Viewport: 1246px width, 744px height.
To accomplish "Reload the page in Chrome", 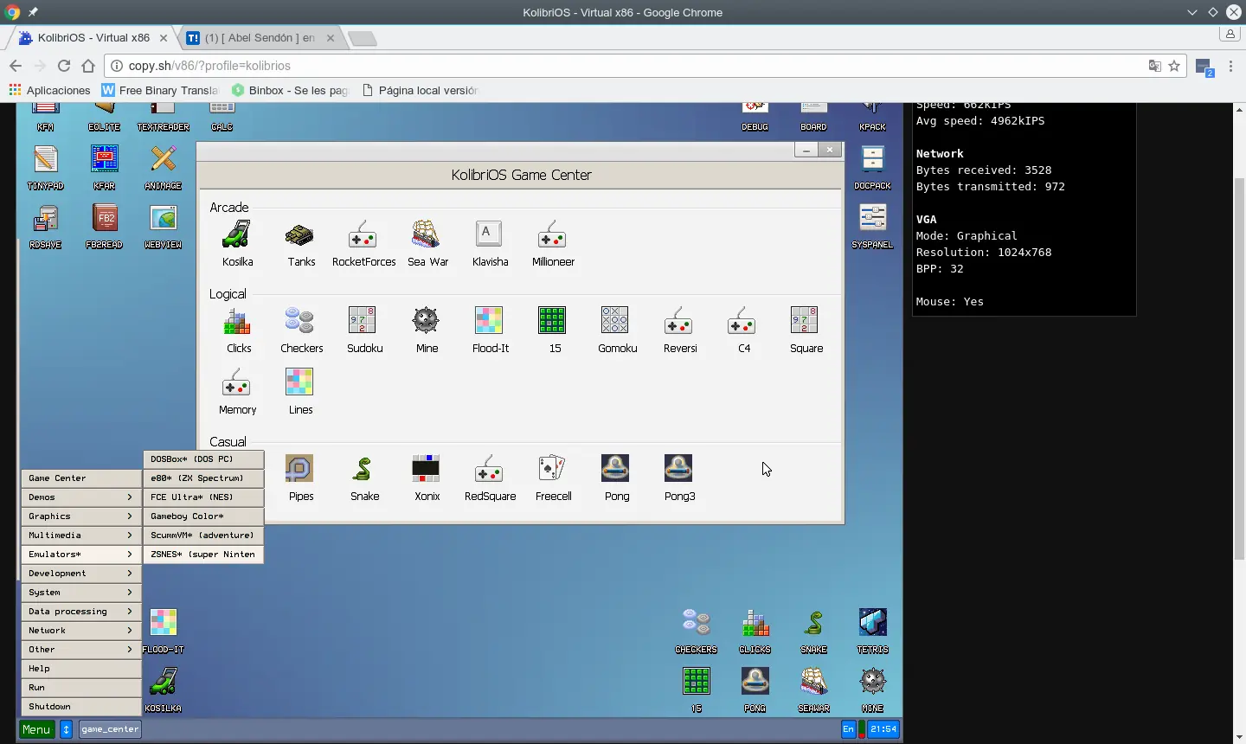I will click(x=63, y=66).
